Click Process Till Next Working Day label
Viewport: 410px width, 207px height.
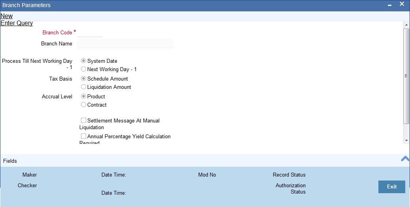[37, 64]
